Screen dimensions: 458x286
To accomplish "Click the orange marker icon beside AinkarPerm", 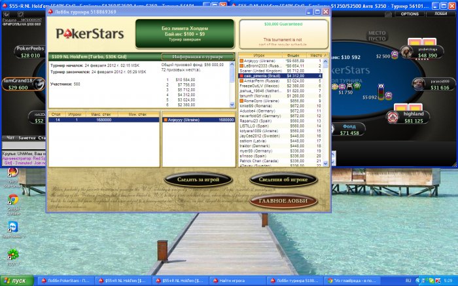I will click(241, 81).
